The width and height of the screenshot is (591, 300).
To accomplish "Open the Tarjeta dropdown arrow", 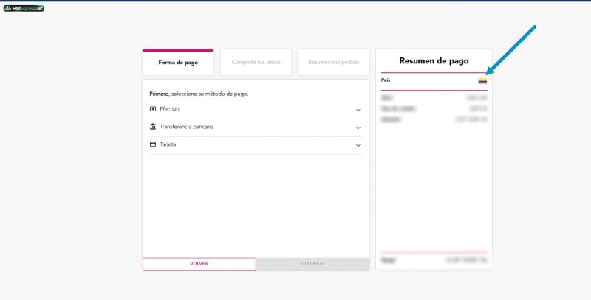I will pos(358,145).
